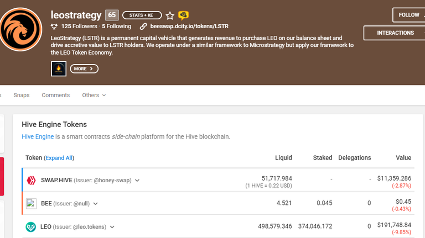Click the LEO token logo icon
Screen dimensions: 425x238
(30, 227)
